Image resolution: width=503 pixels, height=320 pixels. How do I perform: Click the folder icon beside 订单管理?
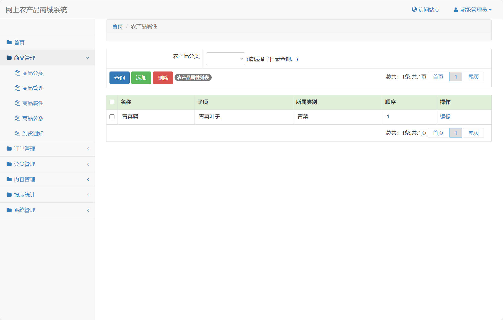point(9,149)
